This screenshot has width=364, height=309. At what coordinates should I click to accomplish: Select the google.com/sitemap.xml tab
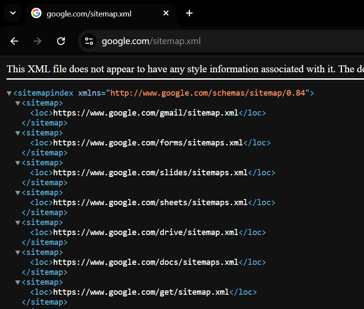coord(101,13)
